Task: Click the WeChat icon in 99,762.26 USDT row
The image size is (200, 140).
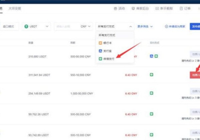Action: pos(152,114)
